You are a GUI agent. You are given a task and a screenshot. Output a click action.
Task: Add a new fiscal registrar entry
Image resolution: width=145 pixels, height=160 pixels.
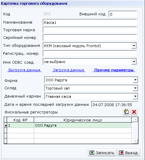126,112
